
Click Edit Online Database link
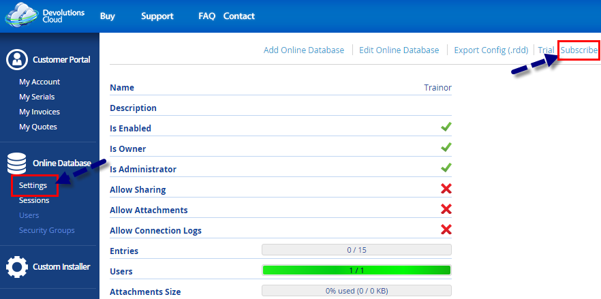399,50
